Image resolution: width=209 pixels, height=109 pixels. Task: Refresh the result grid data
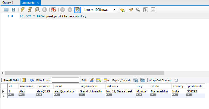[x=32, y=80]
